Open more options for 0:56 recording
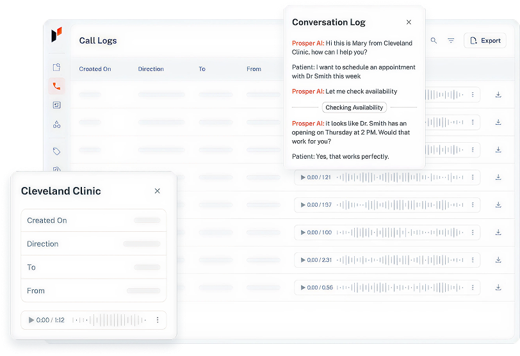This screenshot has width=520, height=356. 473,287
